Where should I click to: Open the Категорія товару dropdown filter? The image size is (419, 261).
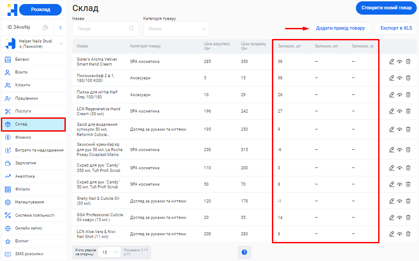coord(176,29)
